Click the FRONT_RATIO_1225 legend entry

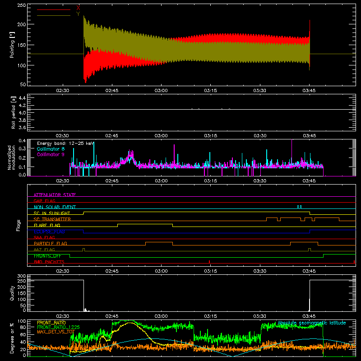pos(58,327)
